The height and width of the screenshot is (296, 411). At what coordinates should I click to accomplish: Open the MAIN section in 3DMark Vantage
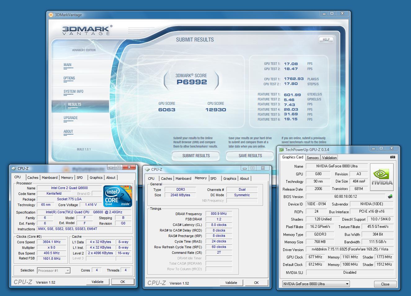click(67, 65)
